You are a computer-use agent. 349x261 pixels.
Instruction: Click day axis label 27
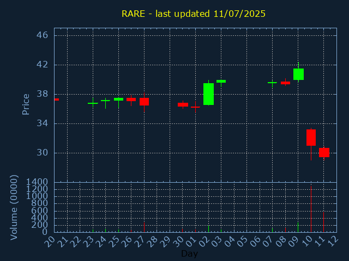click(x=140, y=241)
